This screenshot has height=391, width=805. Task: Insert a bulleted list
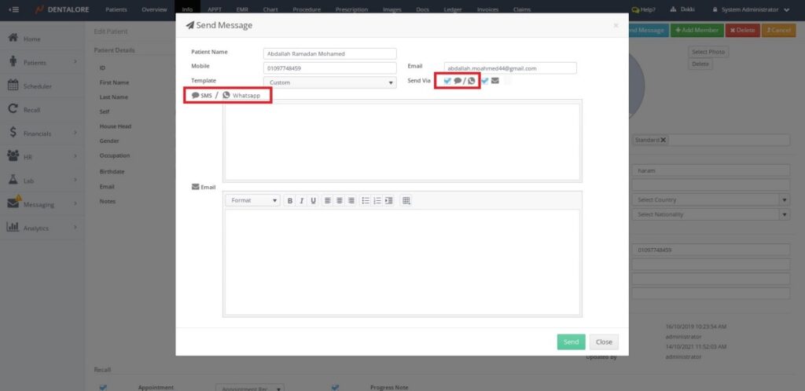[x=366, y=201]
